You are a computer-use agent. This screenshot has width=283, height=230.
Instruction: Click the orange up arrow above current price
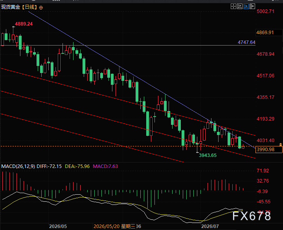click(281, 144)
